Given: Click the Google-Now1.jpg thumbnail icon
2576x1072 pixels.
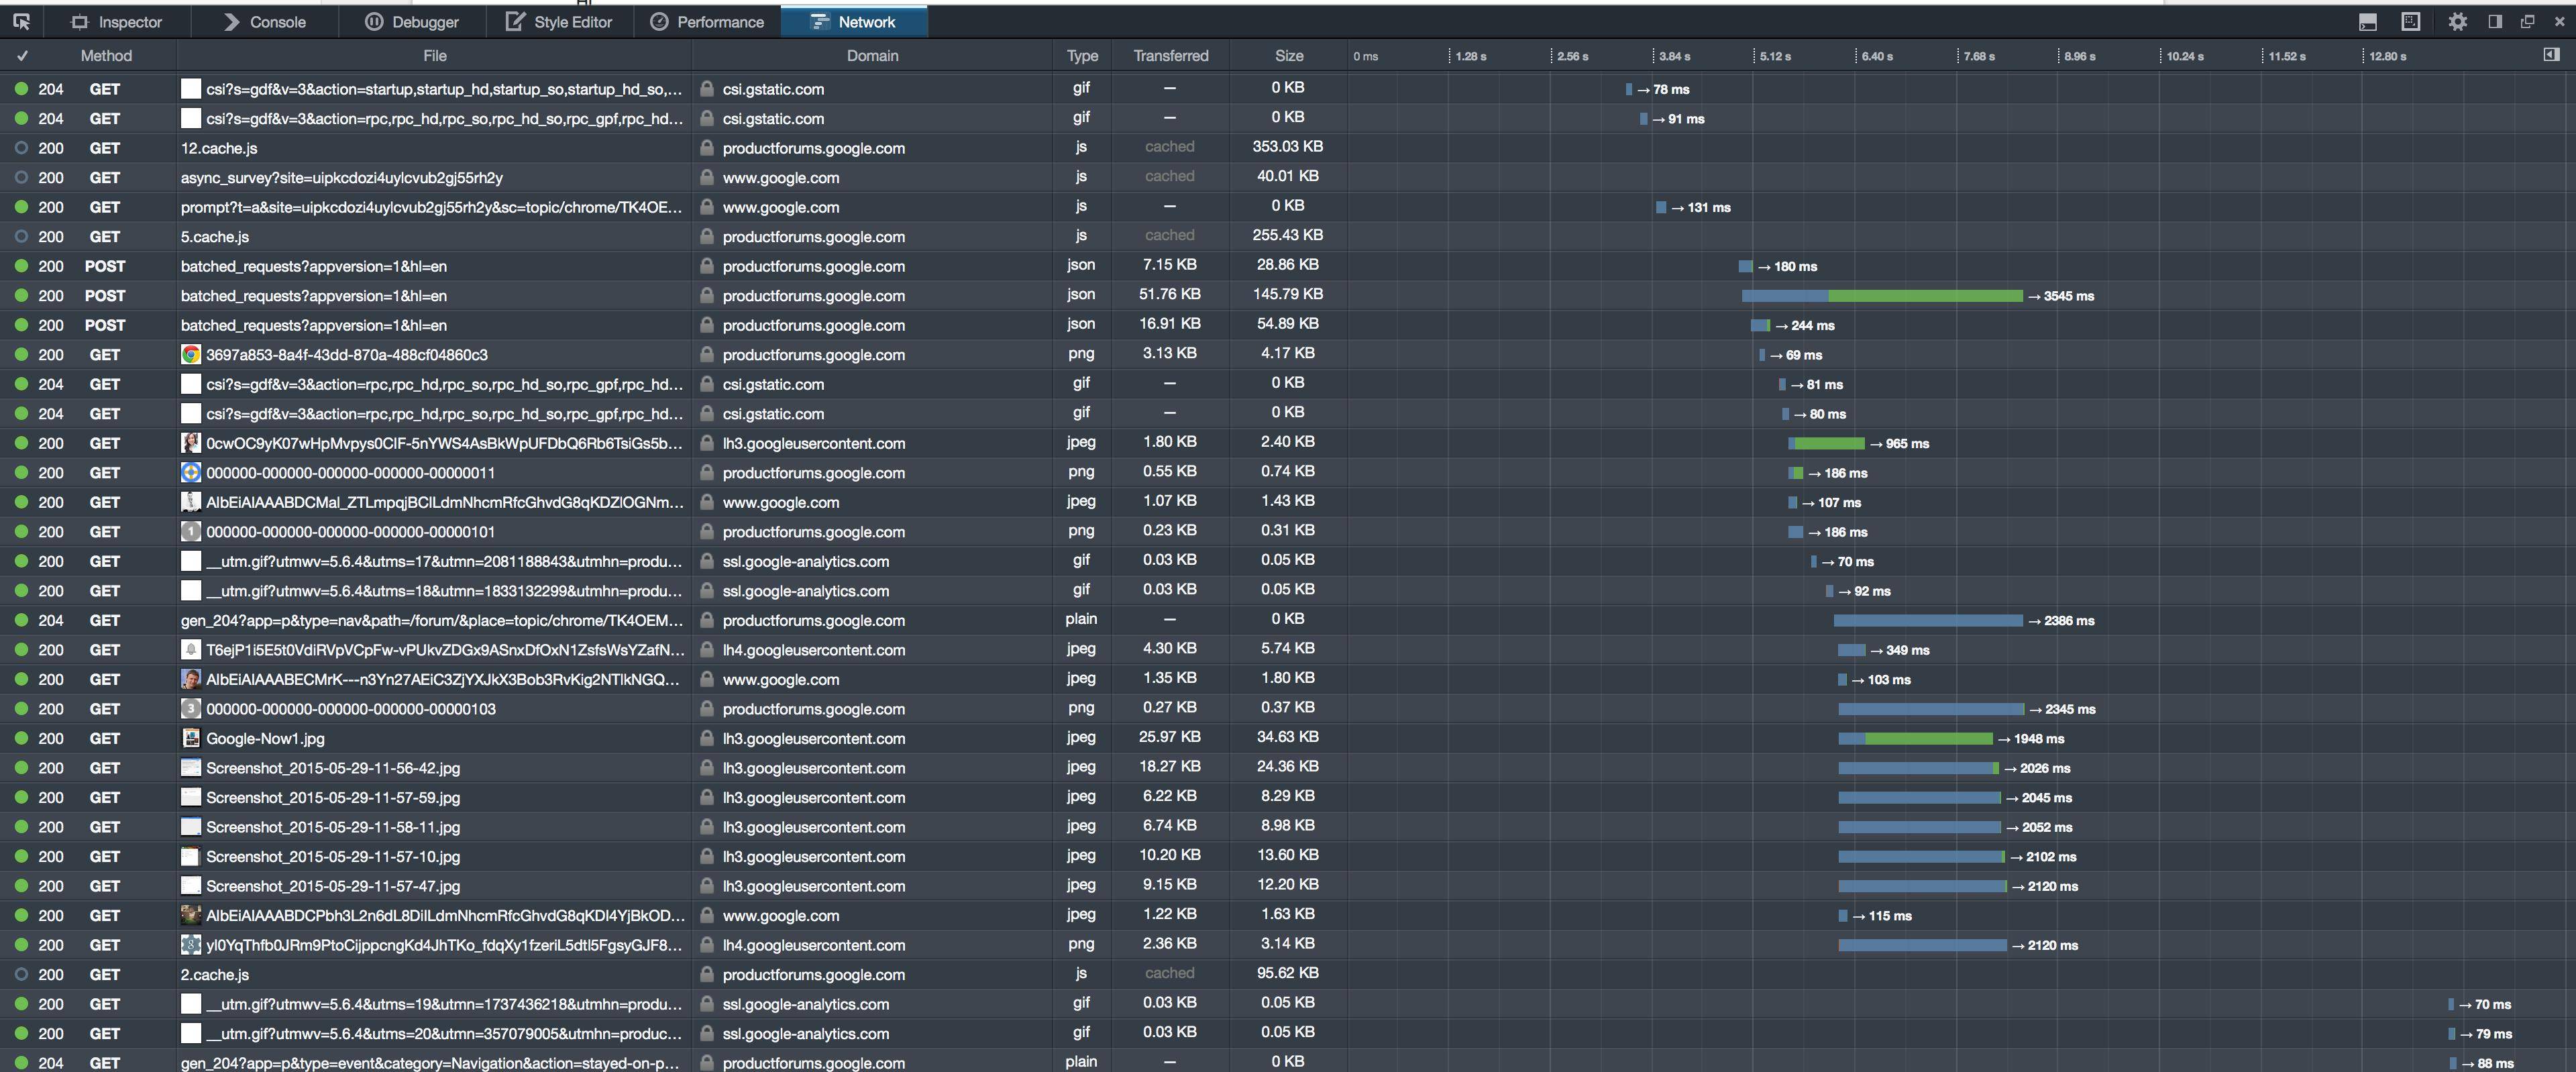Looking at the screenshot, I should [191, 738].
